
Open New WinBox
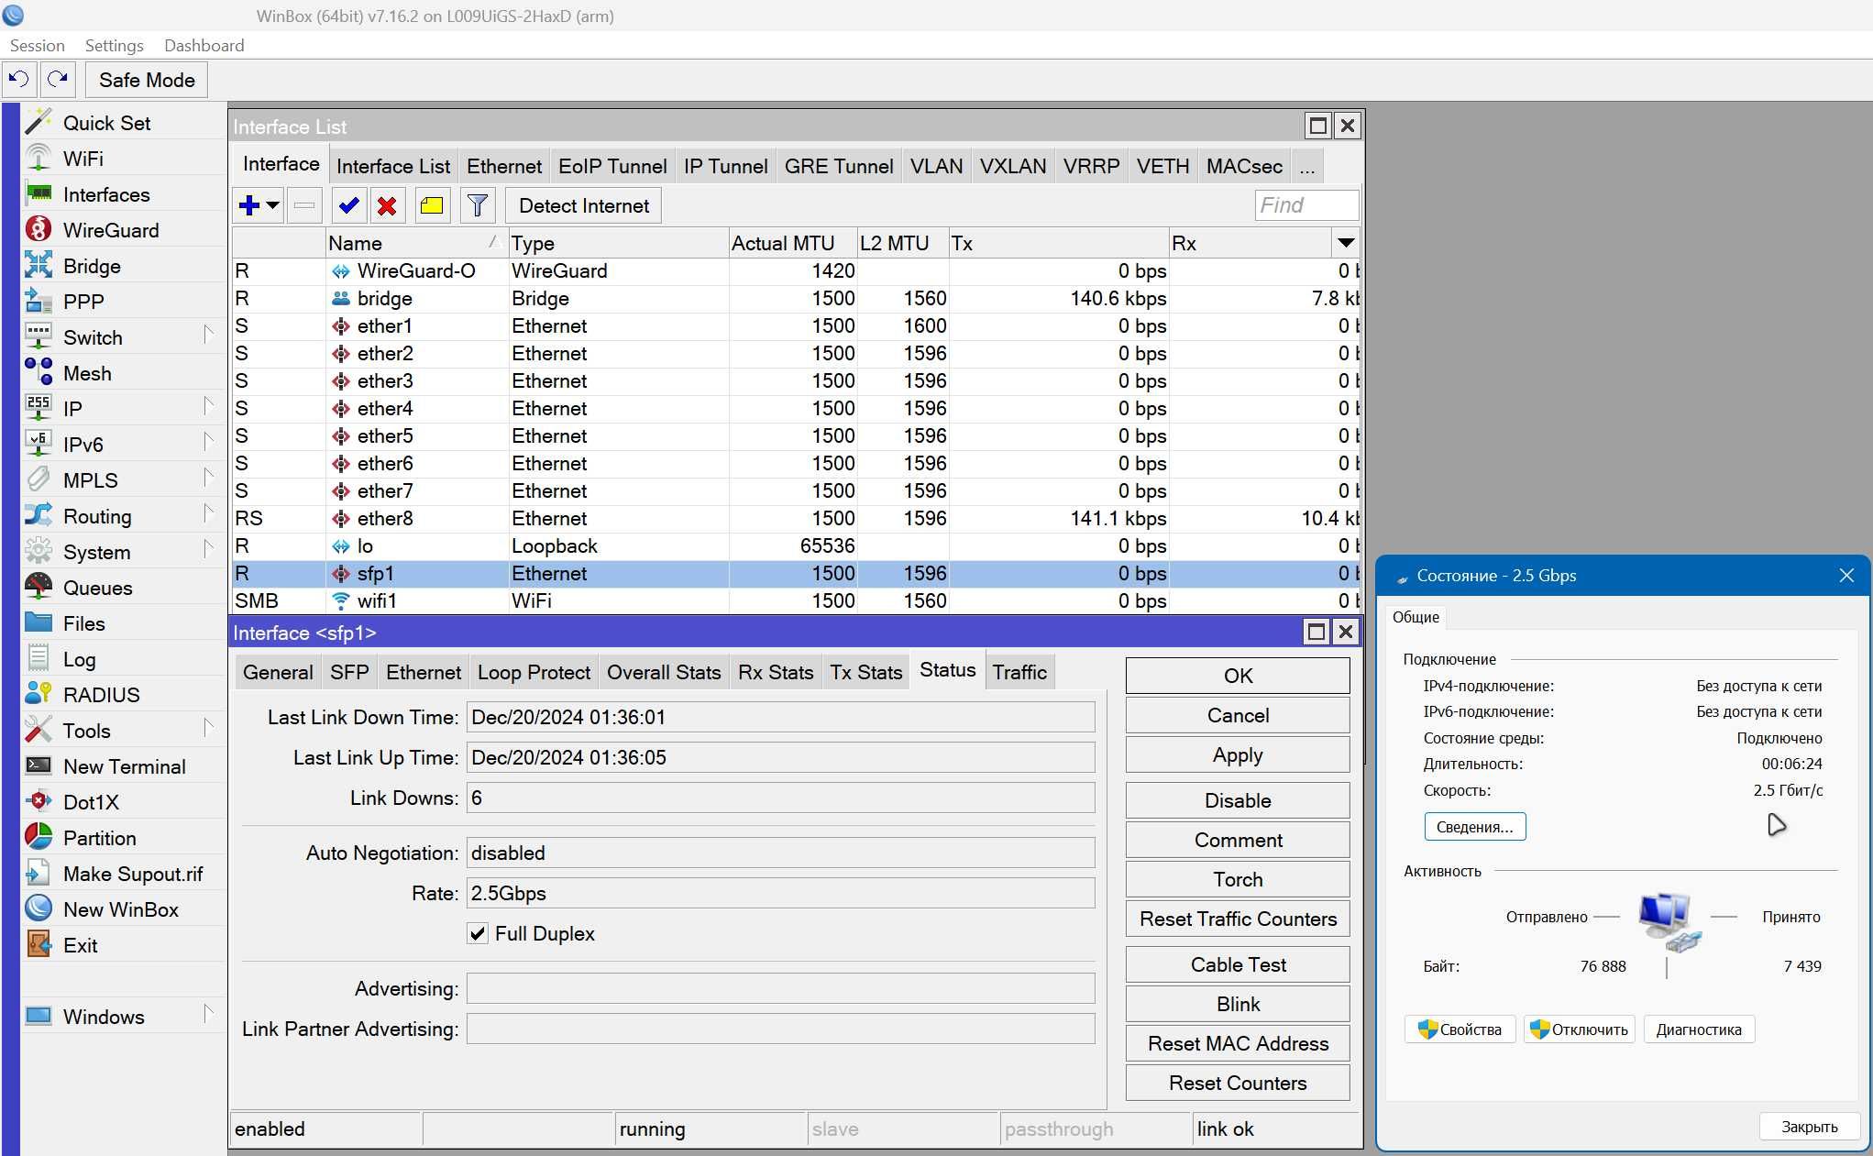pos(120,909)
